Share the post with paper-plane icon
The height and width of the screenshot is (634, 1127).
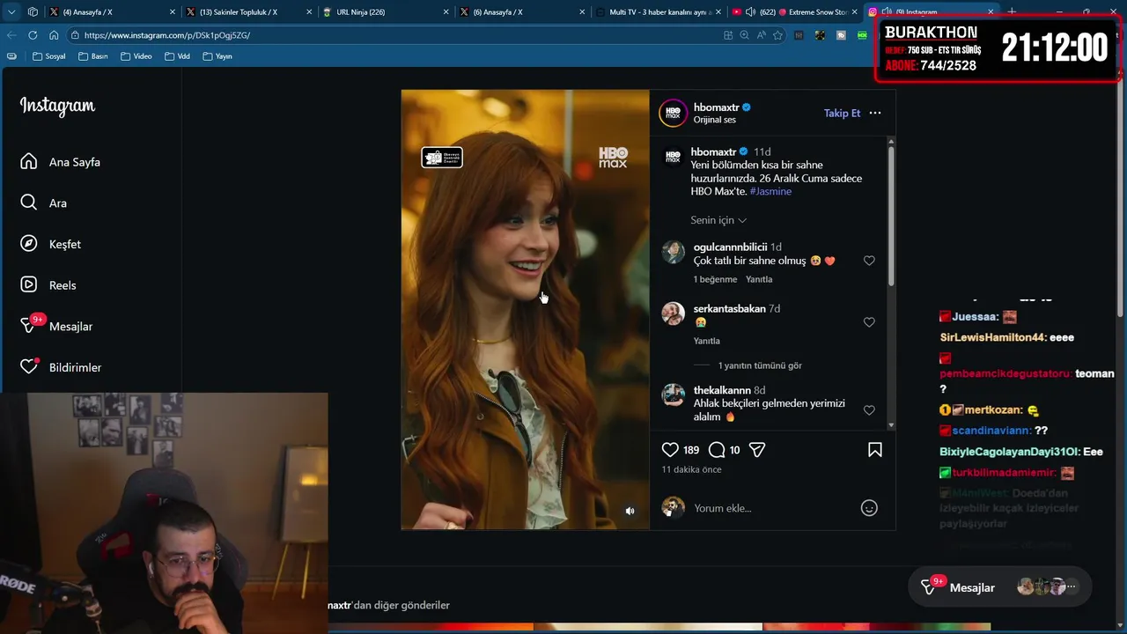coord(757,450)
